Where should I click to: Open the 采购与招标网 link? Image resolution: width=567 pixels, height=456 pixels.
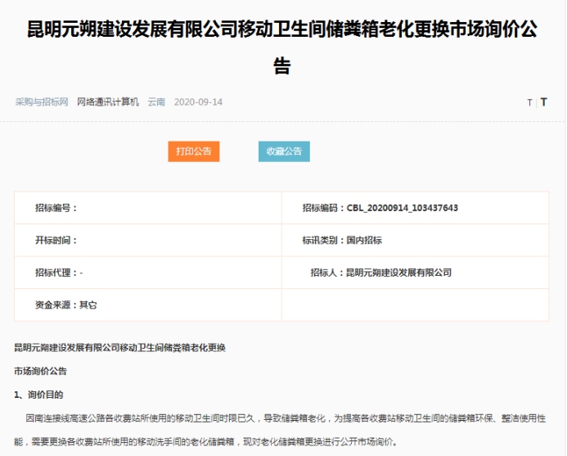point(42,102)
